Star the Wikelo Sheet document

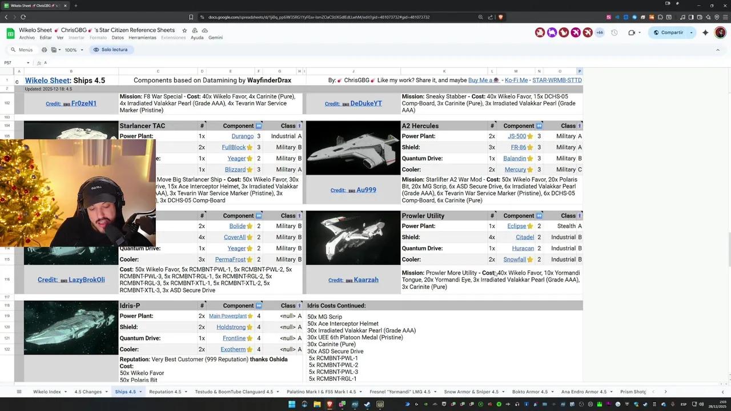(184, 30)
